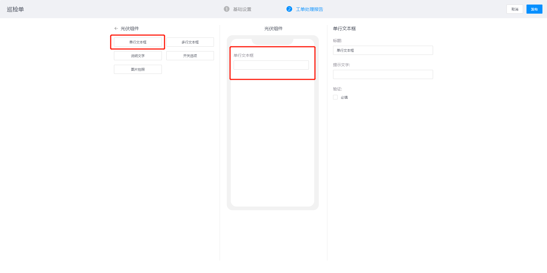Screen dimensions: 547x273
Task: Select the 单行文本框 label in phone preview
Action: pyautogui.click(x=244, y=55)
